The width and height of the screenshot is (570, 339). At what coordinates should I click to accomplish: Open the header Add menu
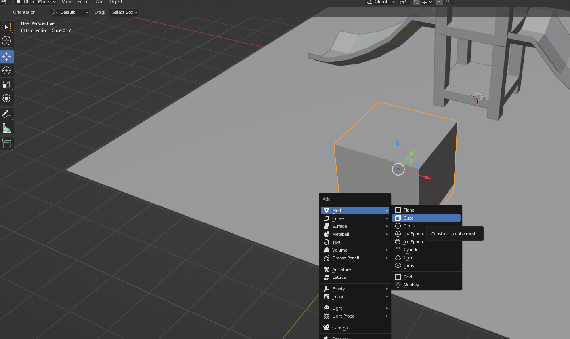pos(100,2)
